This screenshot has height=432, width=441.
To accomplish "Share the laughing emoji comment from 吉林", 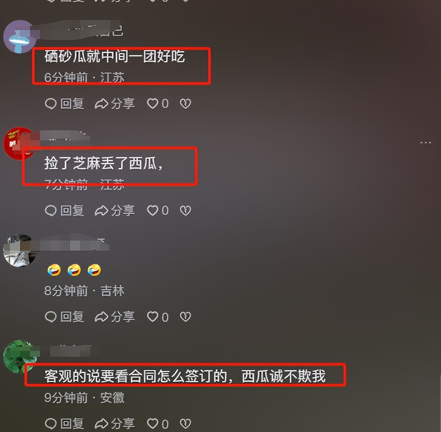I will click(114, 317).
